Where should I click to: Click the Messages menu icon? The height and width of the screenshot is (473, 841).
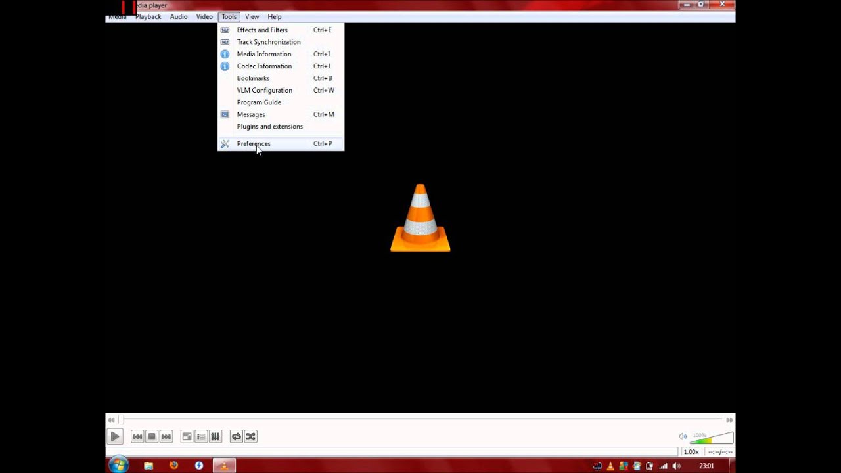225,114
